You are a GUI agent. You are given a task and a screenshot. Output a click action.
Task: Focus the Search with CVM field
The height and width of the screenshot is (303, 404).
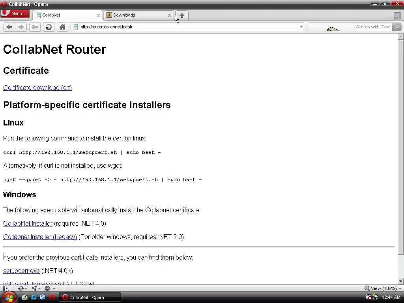[x=373, y=27]
